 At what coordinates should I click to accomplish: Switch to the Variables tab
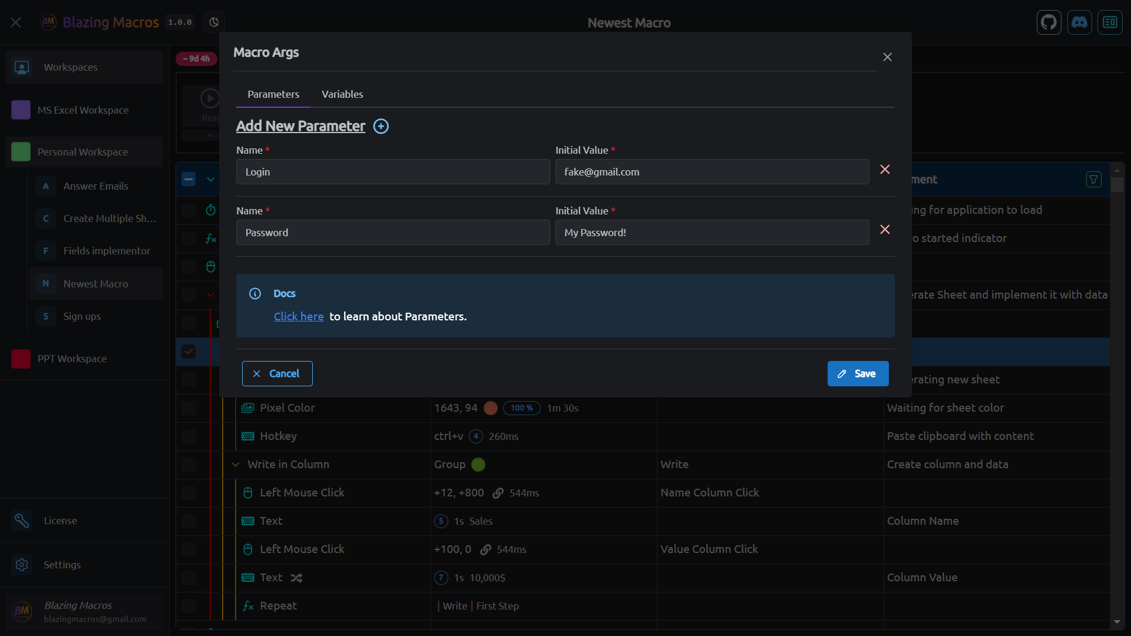pos(342,94)
